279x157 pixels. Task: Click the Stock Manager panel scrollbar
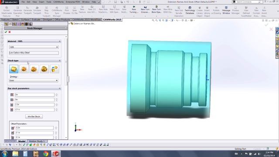pos(66,61)
